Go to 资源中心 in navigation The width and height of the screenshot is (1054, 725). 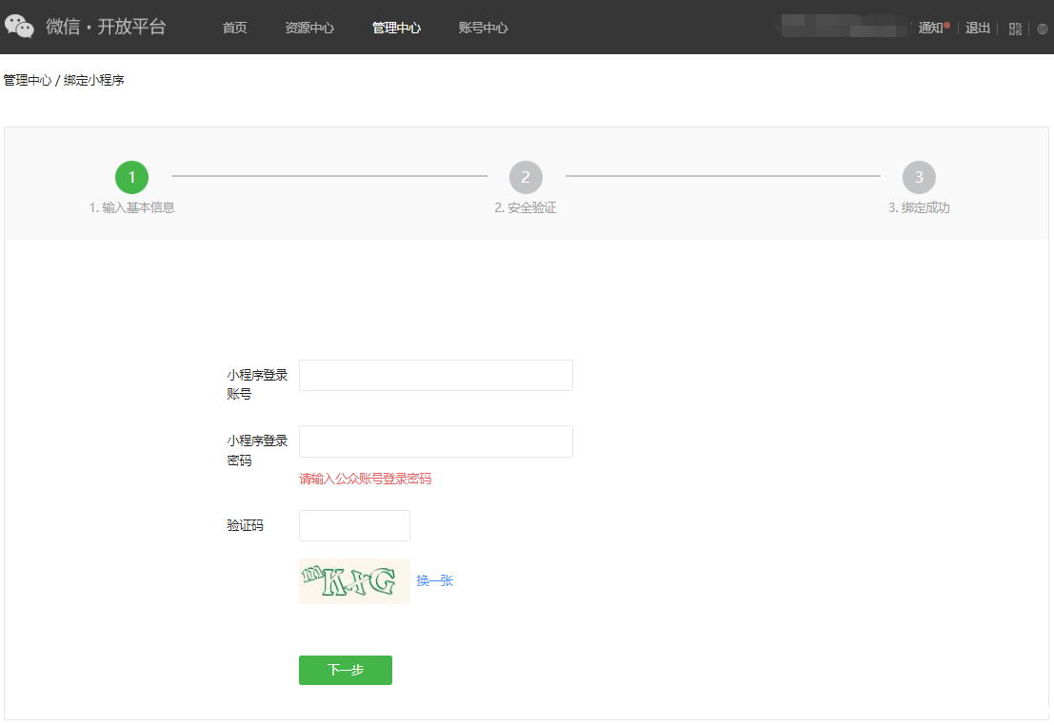click(309, 28)
